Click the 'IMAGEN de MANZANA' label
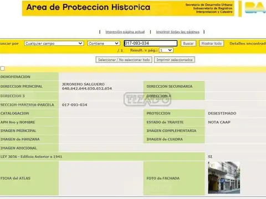The width and height of the screenshot is (266, 199). (20, 139)
